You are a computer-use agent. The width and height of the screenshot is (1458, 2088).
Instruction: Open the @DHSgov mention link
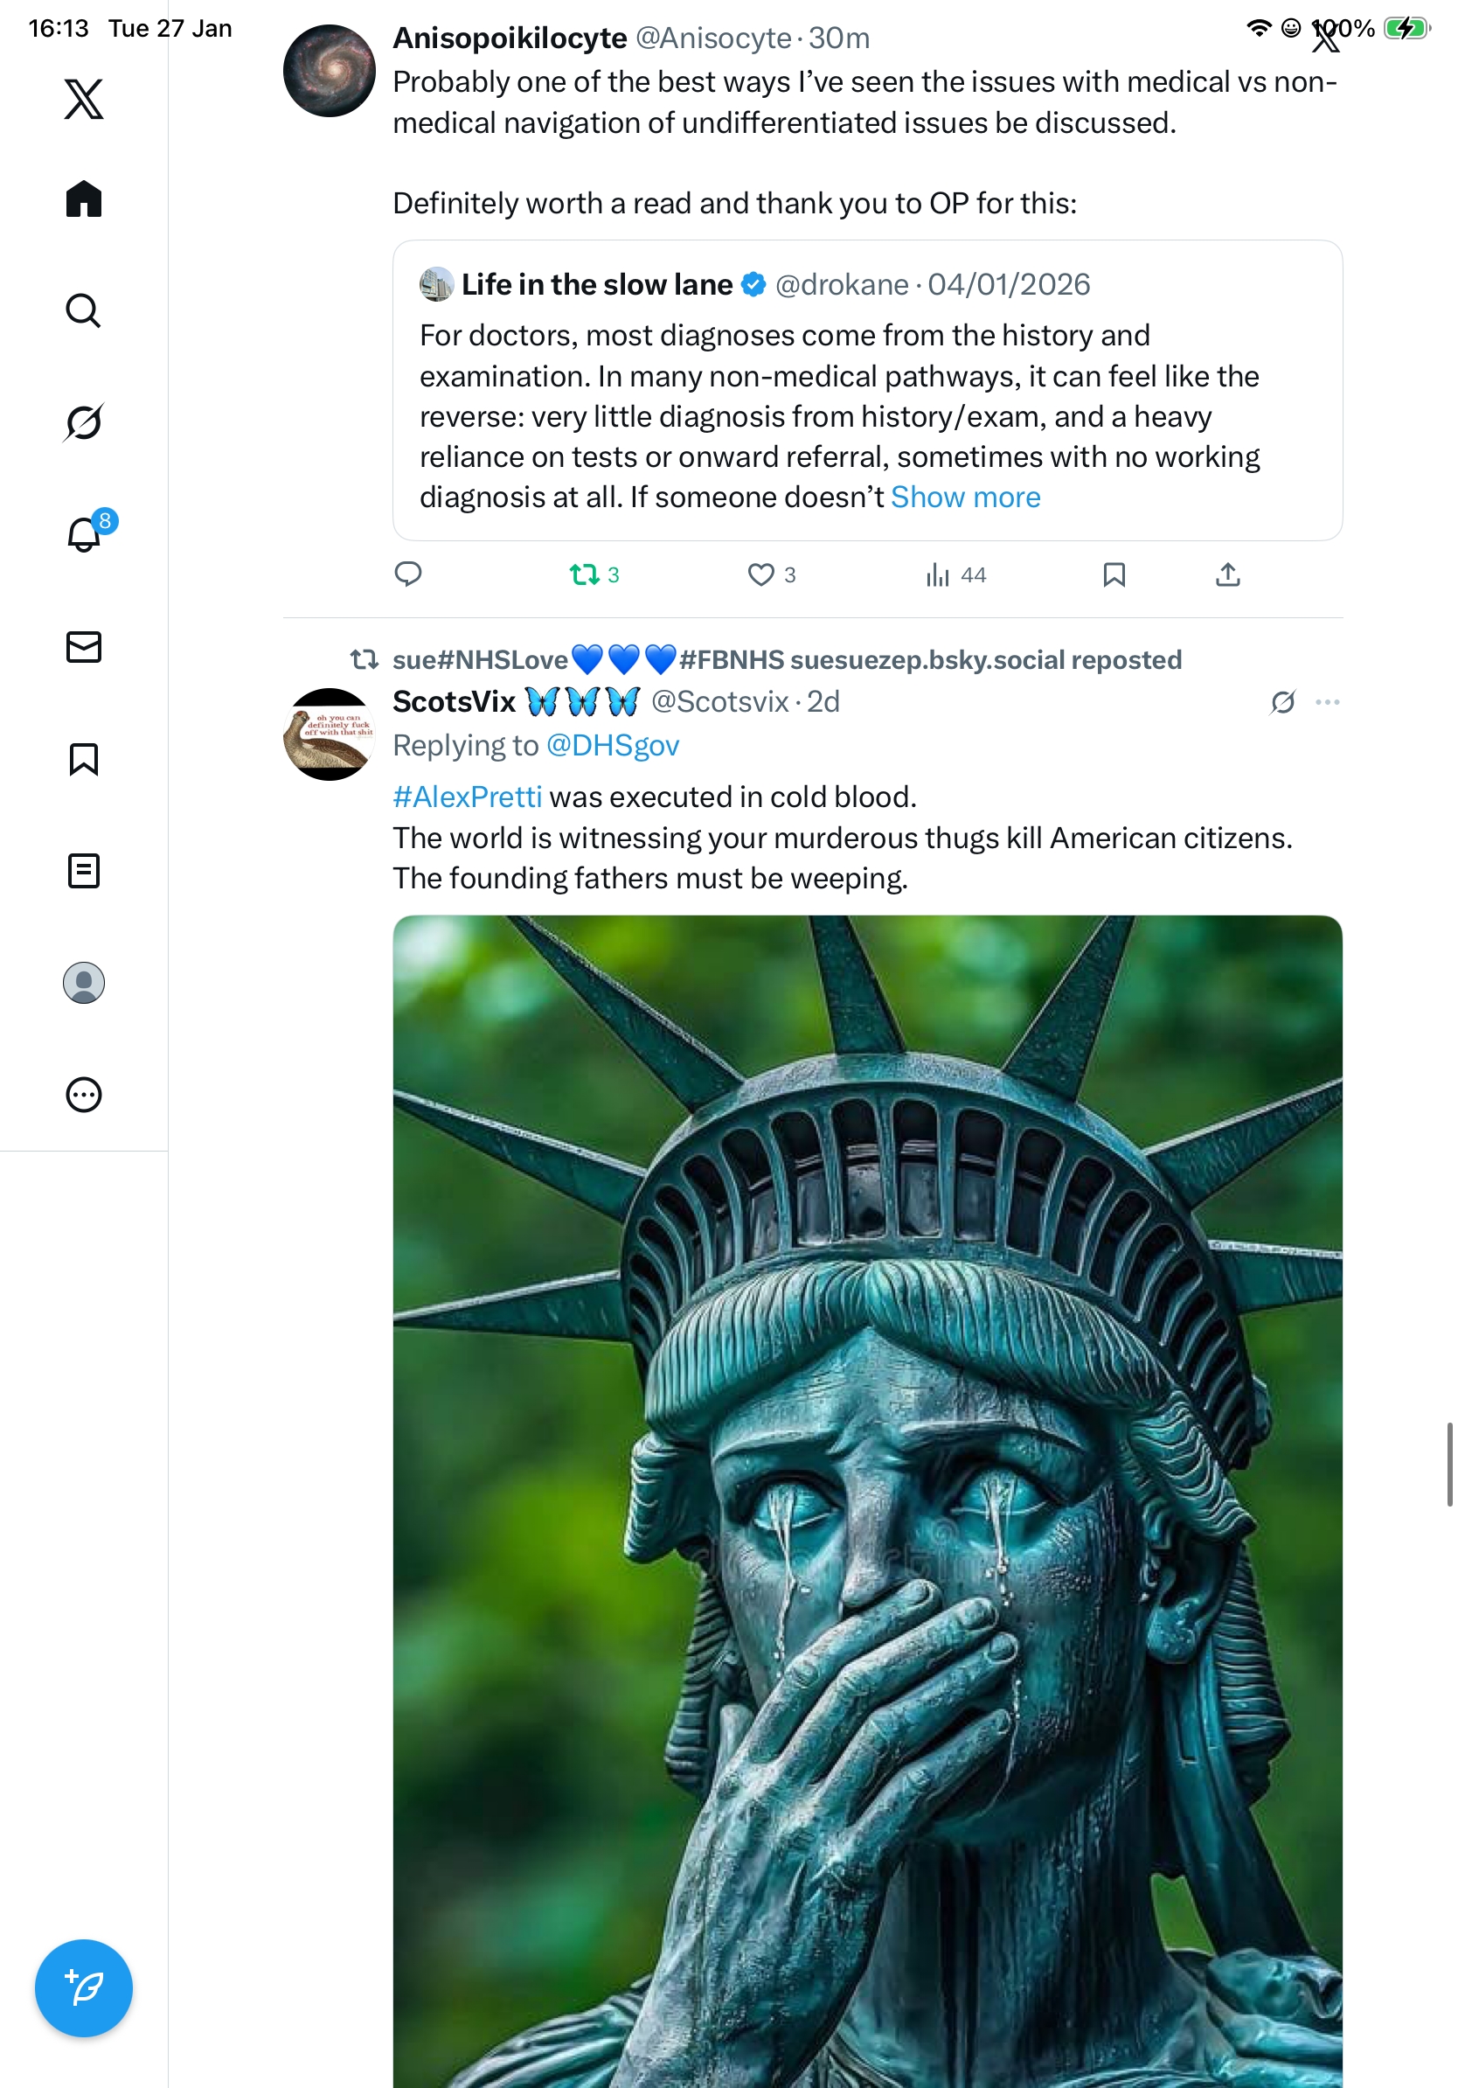[612, 746]
